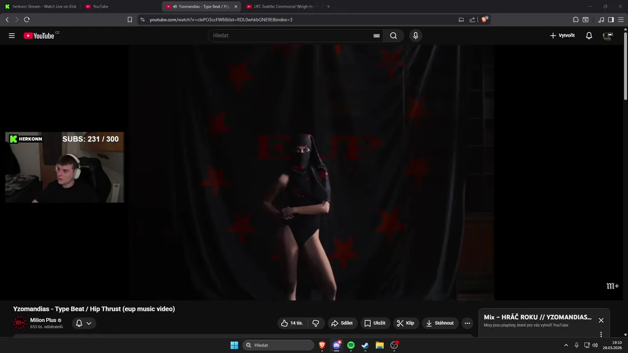Viewport: 628px width, 353px height.
Task: Open more actions three-dot menu under video
Action: (x=467, y=323)
